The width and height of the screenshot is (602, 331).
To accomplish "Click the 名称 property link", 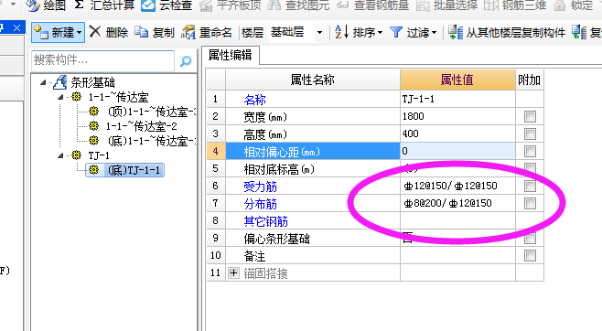I will tap(254, 100).
